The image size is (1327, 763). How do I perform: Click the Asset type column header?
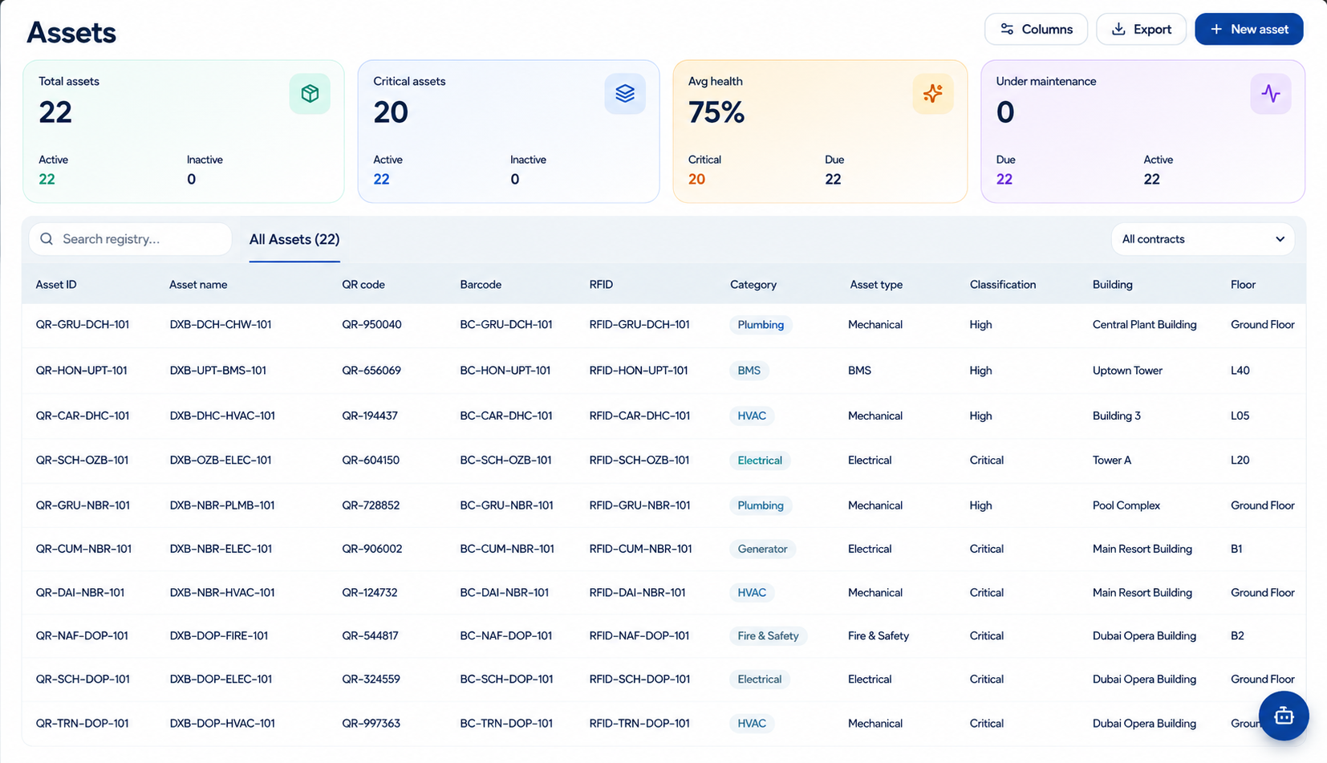point(876,285)
